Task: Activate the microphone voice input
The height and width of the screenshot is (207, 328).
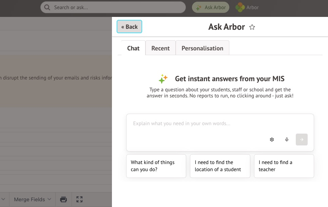Action: coord(287,140)
